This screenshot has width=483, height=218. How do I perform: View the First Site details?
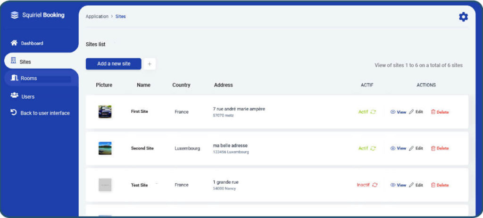(x=398, y=112)
